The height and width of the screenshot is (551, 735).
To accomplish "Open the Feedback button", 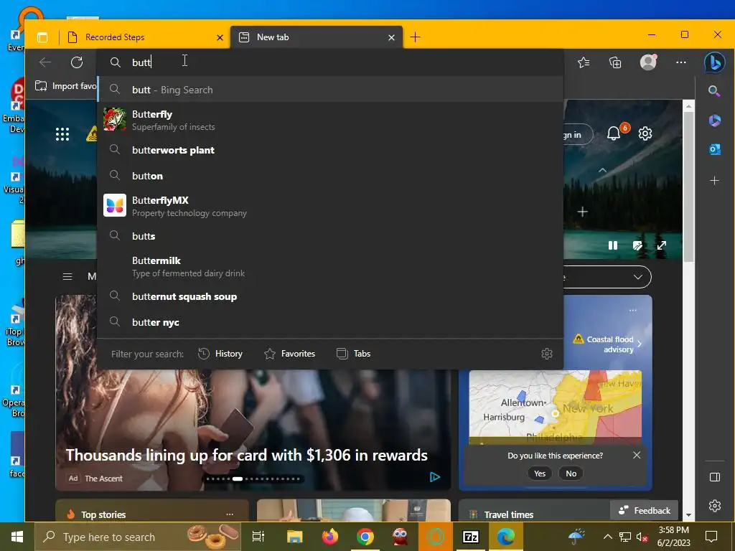I will tap(644, 510).
